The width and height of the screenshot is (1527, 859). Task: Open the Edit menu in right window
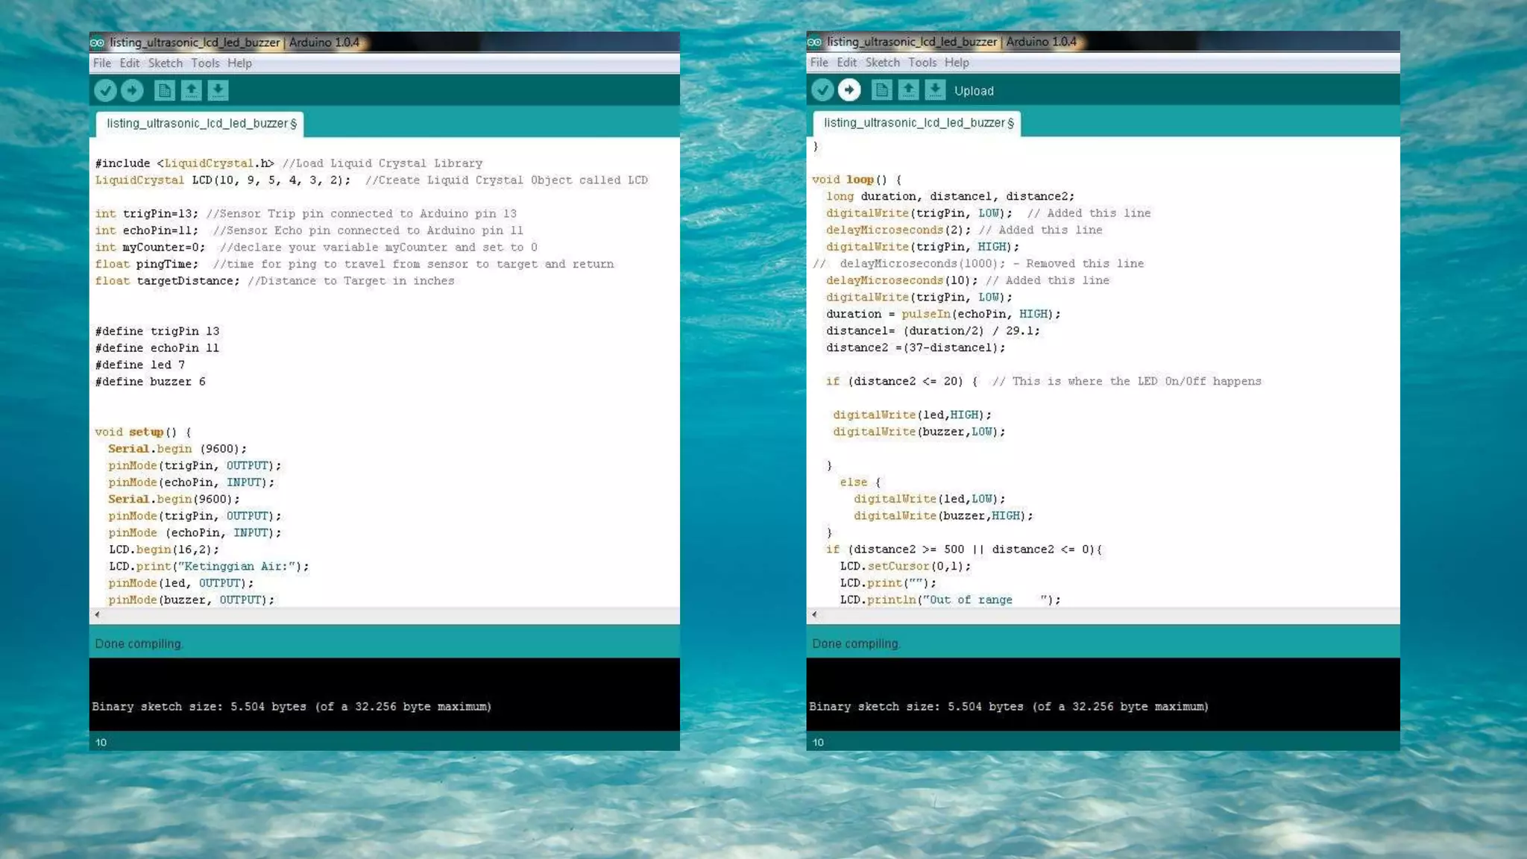click(x=846, y=63)
